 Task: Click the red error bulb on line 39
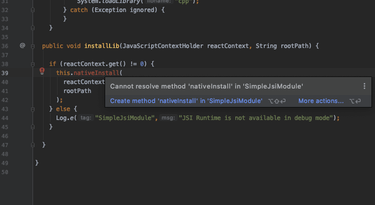point(42,71)
